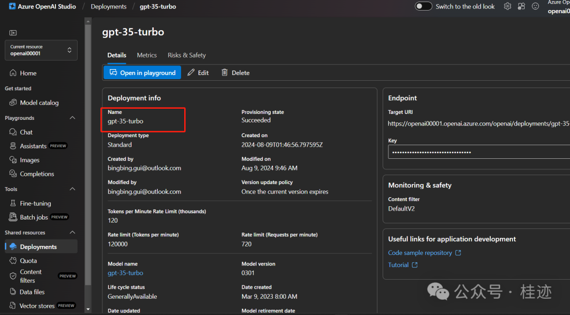Switch to the Details tab
570x315 pixels.
click(x=117, y=55)
